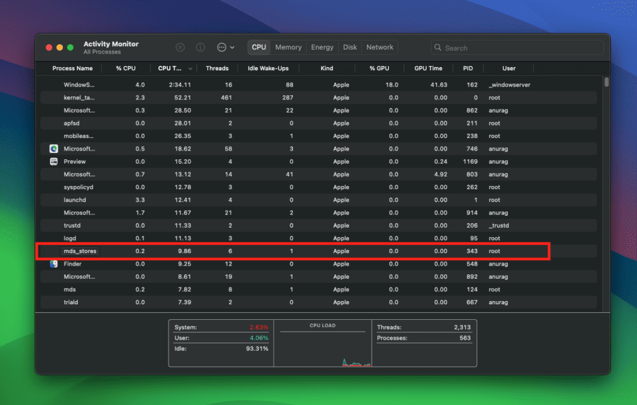The image size is (637, 405).
Task: Open the ellipsis more-options toolbar menu
Action: tap(221, 47)
